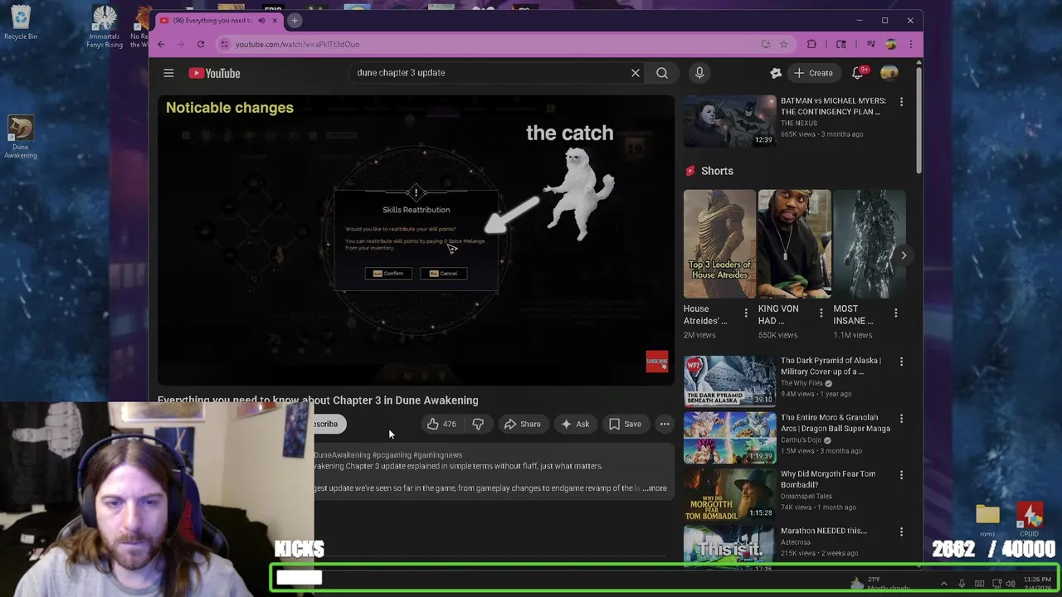The height and width of the screenshot is (597, 1062).
Task: Start voice search with the microphone icon
Action: tap(699, 73)
